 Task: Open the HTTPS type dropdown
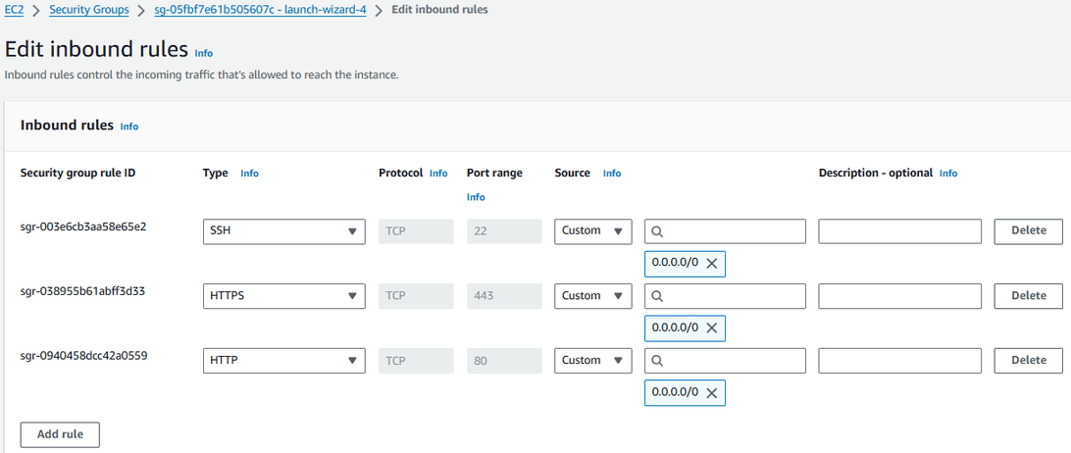[283, 296]
